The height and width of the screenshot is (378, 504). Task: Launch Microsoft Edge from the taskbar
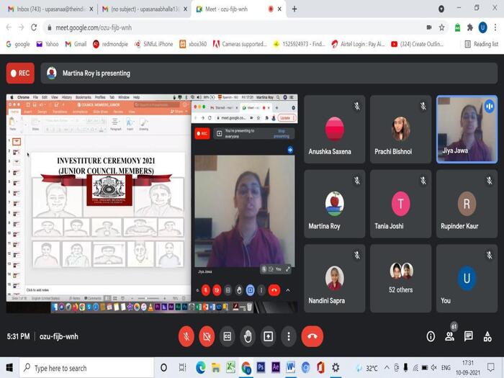[201, 367]
